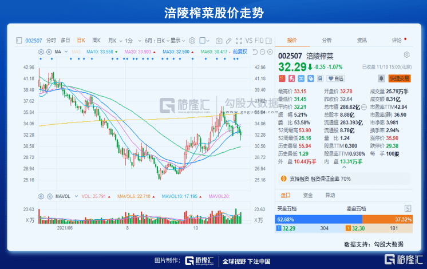The image size is (427, 269).
Task: Toggle MA20 line visibility
Action: tap(140, 52)
